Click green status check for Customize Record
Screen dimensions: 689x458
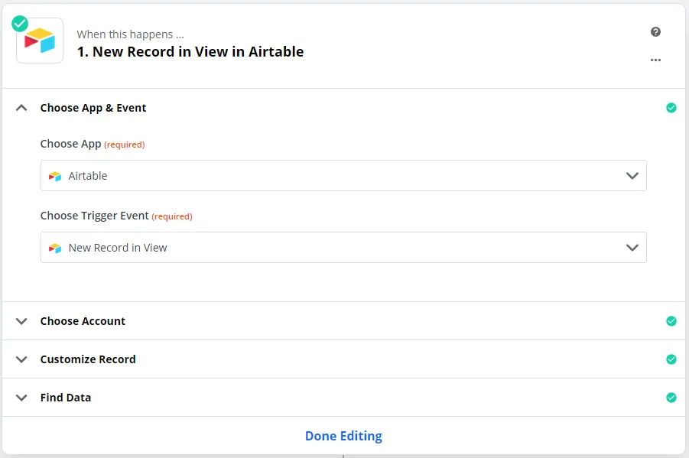pos(671,359)
